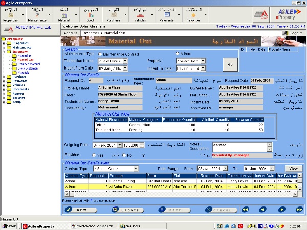307x230 pixels.
Task: Click the last record navigation arrow
Action: point(299,210)
